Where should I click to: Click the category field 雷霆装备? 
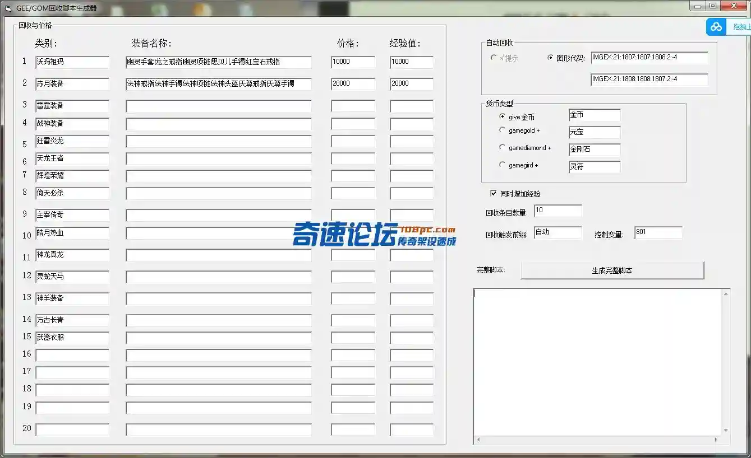tap(72, 106)
